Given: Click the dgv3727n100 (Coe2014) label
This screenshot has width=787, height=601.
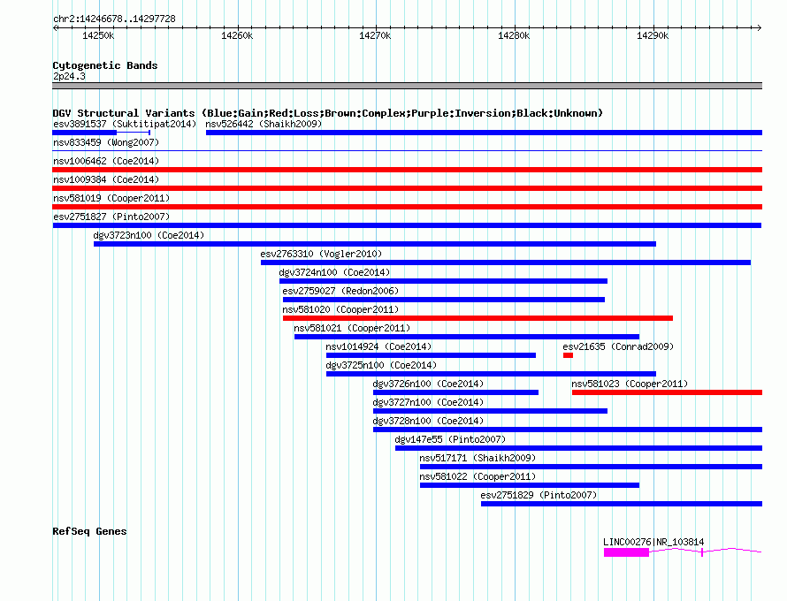Looking at the screenshot, I should point(428,402).
